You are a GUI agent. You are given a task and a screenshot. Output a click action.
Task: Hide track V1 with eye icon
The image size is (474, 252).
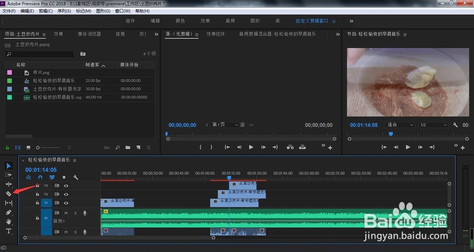pyautogui.click(x=66, y=203)
